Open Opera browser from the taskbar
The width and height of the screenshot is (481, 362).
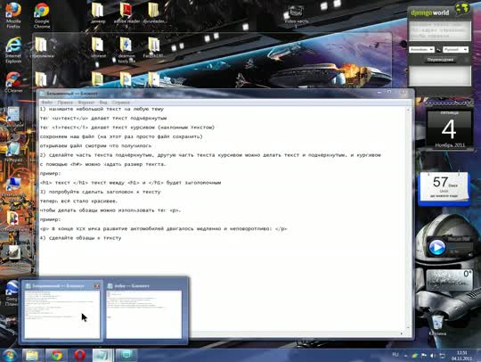click(x=80, y=356)
